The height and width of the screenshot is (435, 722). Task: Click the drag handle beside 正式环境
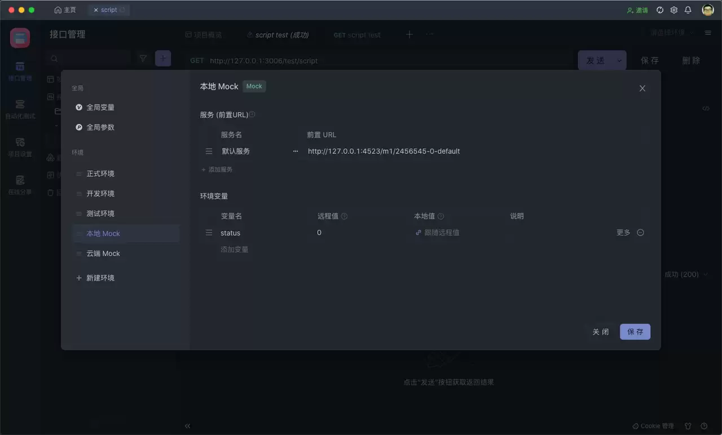[79, 174]
